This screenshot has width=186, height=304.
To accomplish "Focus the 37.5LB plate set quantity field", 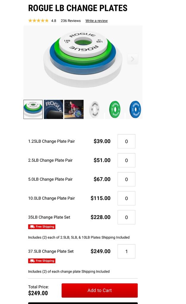I will click(126, 251).
